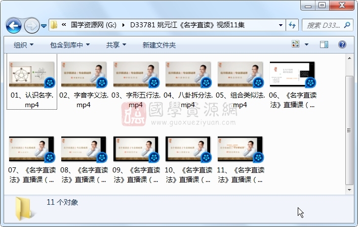Open Help icon

(342, 44)
